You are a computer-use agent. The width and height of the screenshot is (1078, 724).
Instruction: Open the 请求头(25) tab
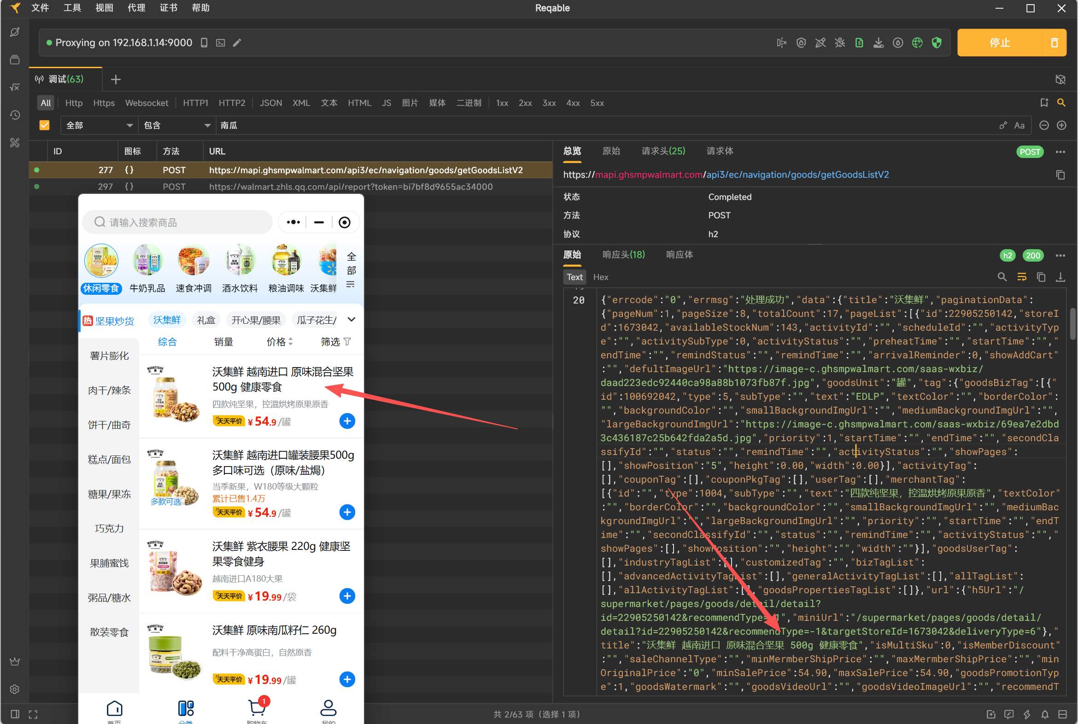[x=663, y=151]
